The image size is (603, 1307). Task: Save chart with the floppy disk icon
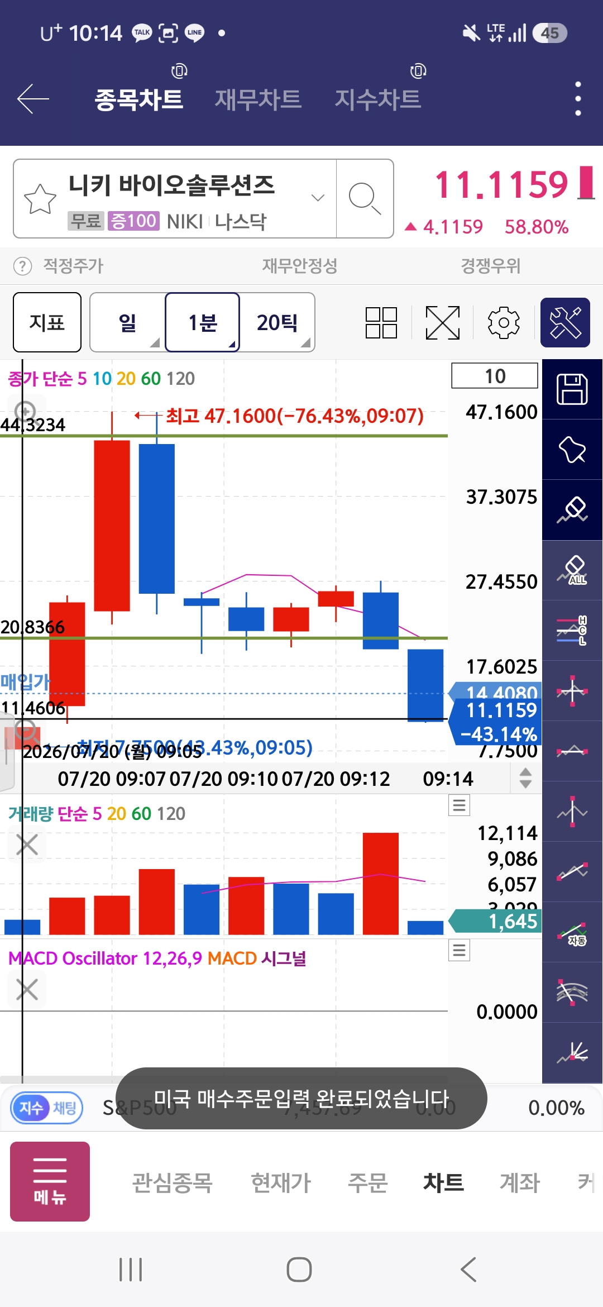click(x=572, y=389)
